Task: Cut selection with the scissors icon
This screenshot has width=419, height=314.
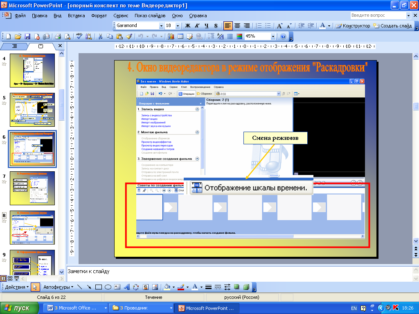Action: 101,36
